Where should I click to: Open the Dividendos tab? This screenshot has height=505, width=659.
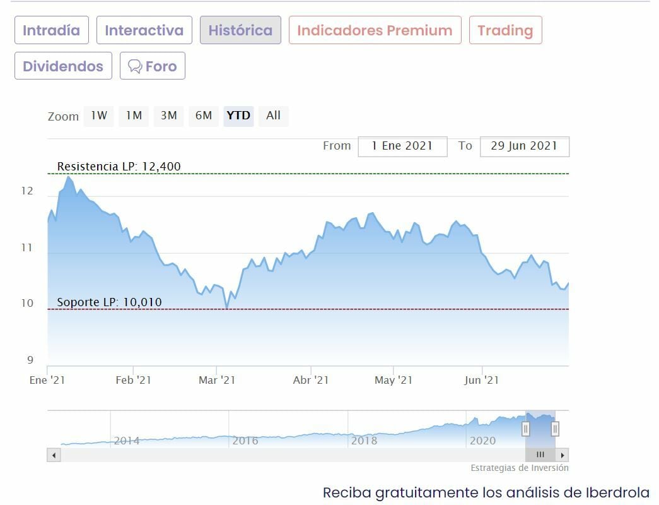(63, 66)
